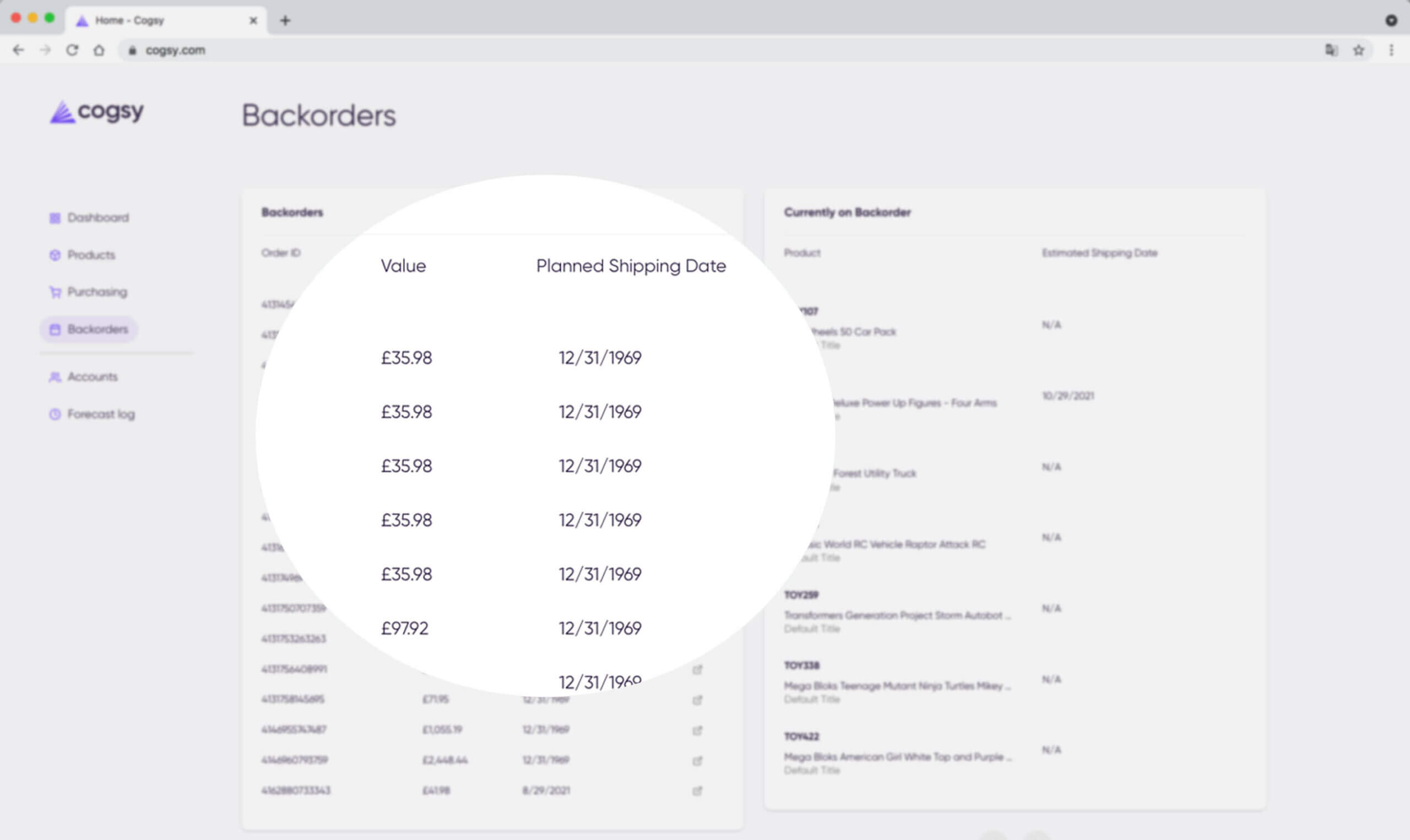Screen dimensions: 1410x840
Task: Click the Cogsy logo
Action: pos(96,111)
